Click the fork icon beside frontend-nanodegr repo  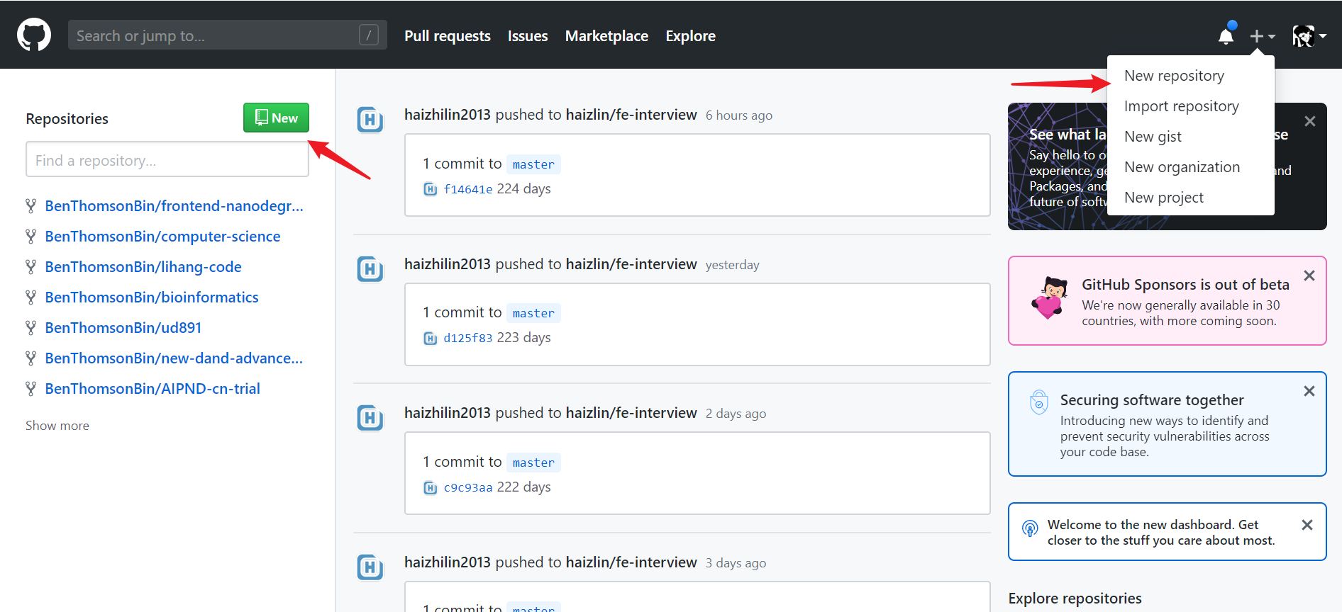30,206
